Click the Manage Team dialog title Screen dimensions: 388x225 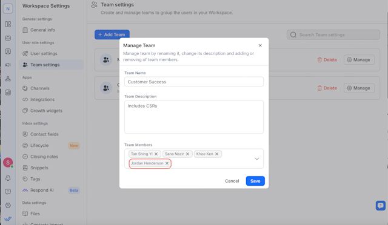pos(139,45)
